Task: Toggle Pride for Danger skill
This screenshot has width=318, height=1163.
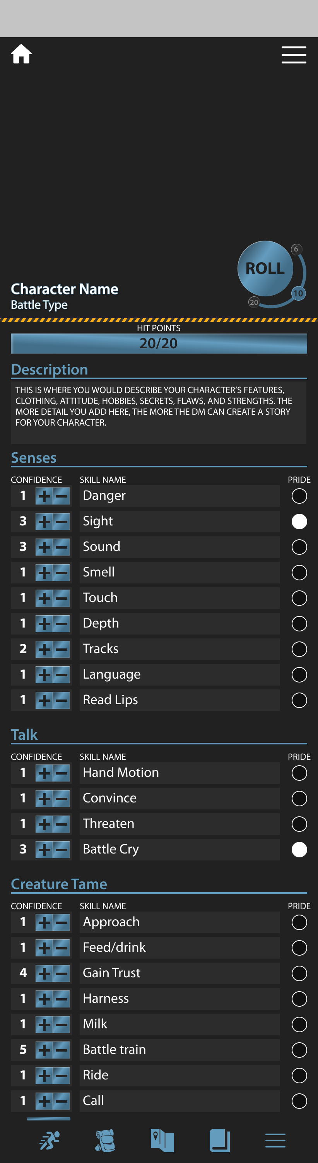Action: point(299,496)
